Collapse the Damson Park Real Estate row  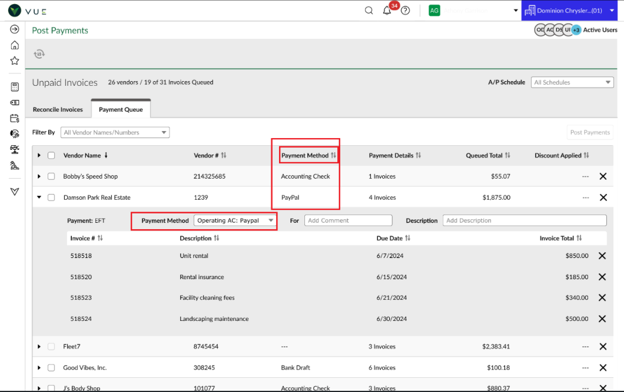pyautogui.click(x=39, y=197)
